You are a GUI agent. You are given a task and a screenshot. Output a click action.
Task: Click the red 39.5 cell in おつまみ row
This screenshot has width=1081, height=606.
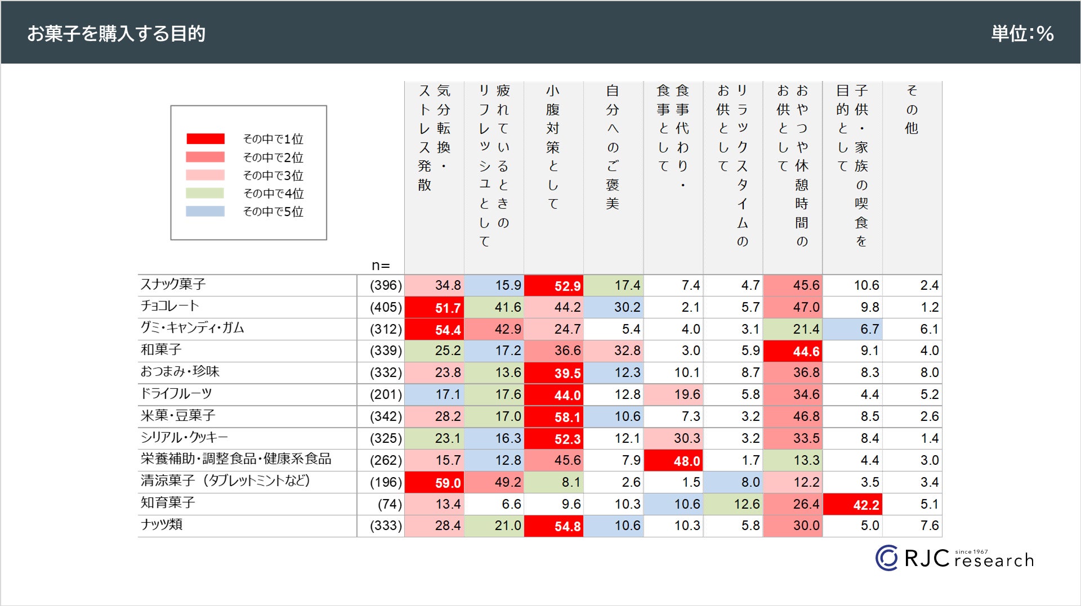553,372
